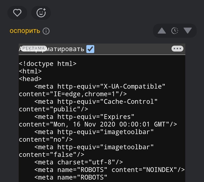The height and width of the screenshot is (182, 204).
Task: Click the 'charset="utf-8"' meta line
Action: (x=79, y=162)
